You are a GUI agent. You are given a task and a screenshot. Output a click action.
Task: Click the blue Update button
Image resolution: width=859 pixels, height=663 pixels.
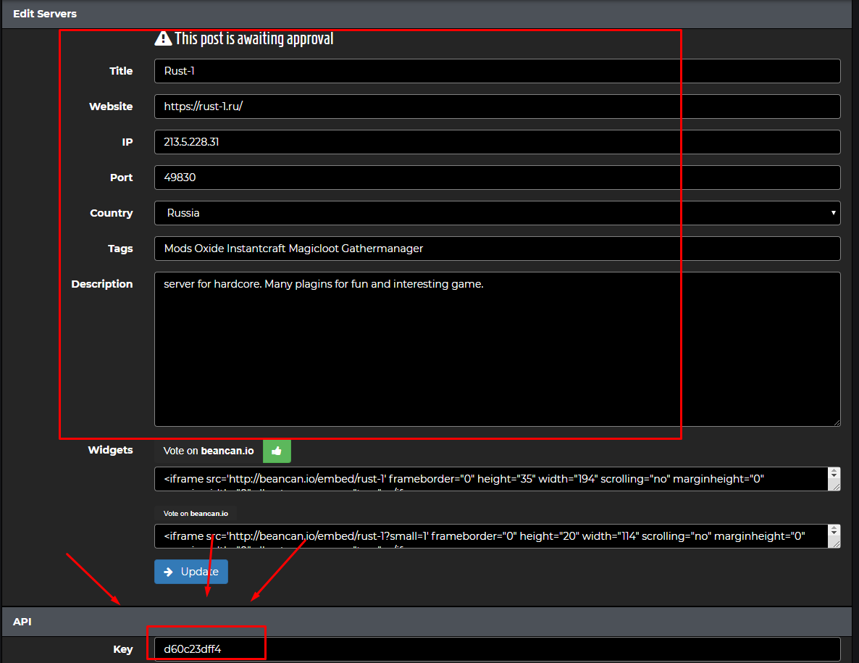coord(191,572)
